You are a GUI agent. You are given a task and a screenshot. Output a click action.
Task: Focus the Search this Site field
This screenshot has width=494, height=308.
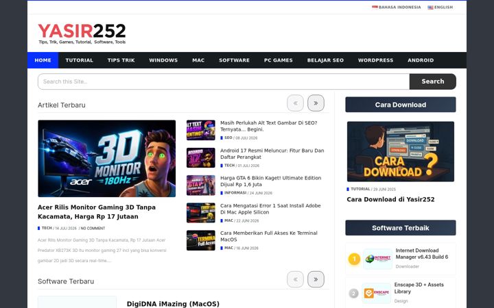click(224, 81)
